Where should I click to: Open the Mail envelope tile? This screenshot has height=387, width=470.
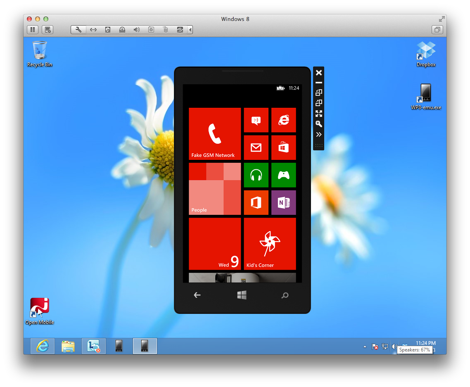click(256, 147)
